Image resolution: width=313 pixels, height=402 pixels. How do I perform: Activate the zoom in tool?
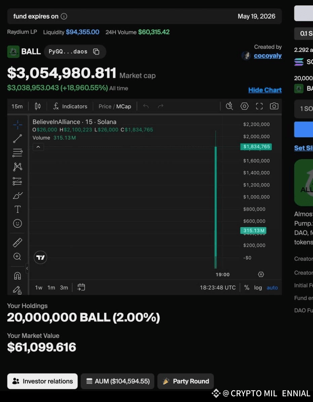(x=17, y=256)
